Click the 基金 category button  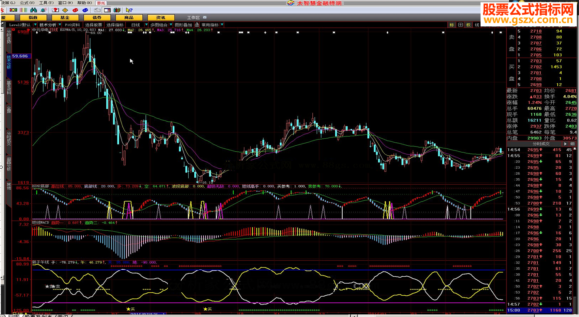click(x=65, y=17)
